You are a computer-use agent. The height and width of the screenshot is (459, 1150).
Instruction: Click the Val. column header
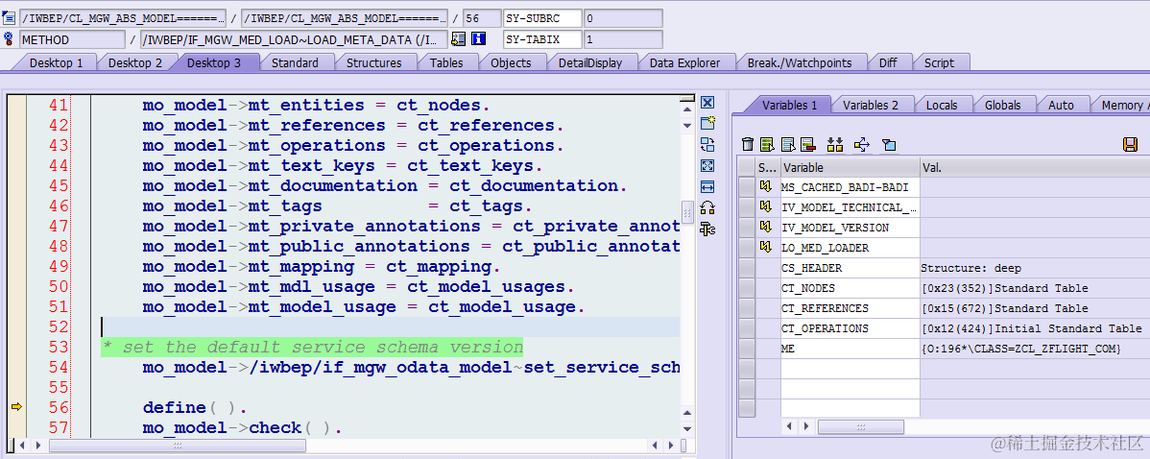[1034, 168]
